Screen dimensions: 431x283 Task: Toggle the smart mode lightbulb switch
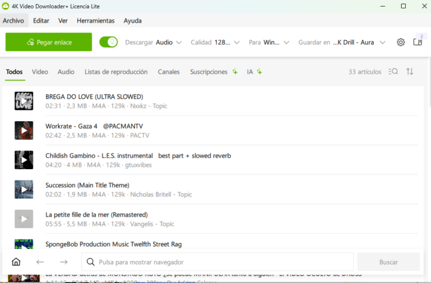pos(108,42)
